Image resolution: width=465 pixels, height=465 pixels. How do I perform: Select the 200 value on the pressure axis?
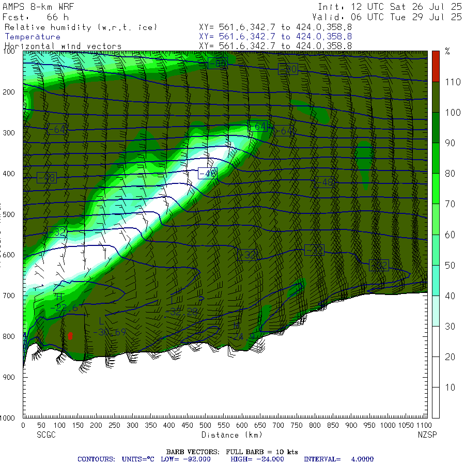point(9,92)
